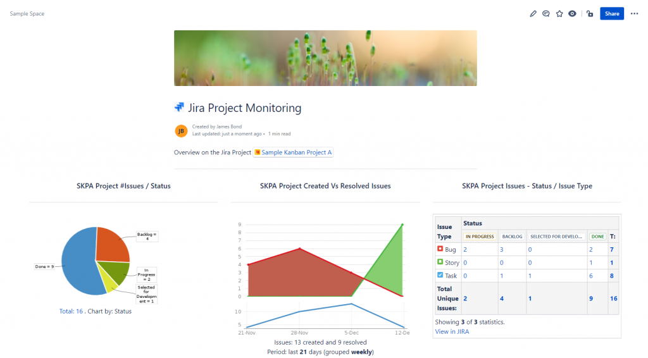Open page restrictions lock icon

coord(590,14)
